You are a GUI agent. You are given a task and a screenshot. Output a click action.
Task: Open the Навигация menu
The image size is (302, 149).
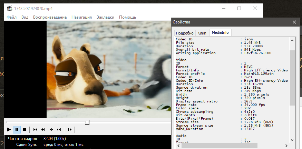(81, 17)
